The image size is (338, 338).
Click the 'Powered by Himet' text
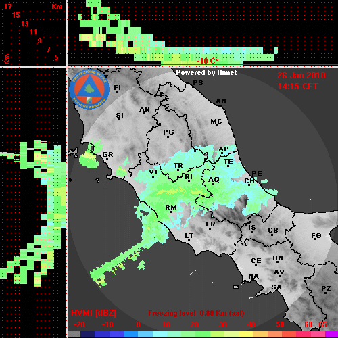pyautogui.click(x=206, y=72)
